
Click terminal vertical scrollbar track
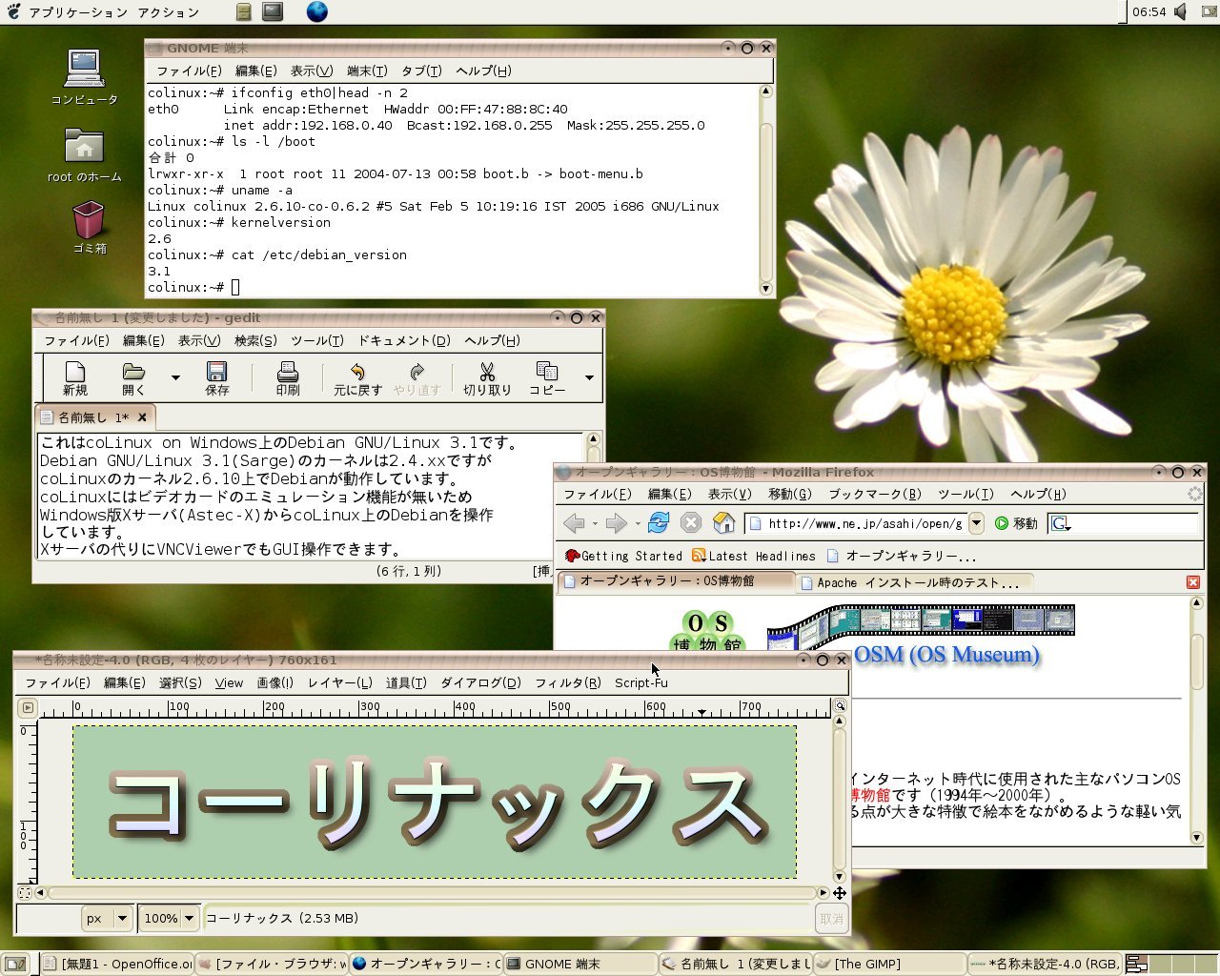pos(765,191)
